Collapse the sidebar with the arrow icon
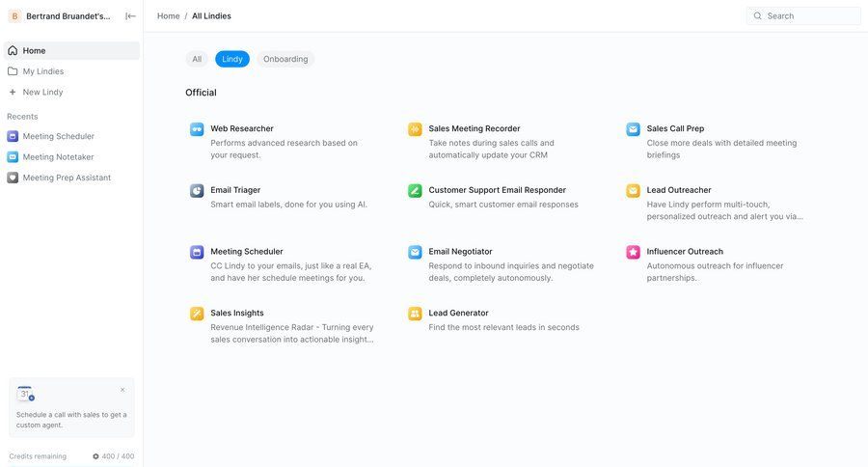This screenshot has height=467, width=868. click(130, 16)
